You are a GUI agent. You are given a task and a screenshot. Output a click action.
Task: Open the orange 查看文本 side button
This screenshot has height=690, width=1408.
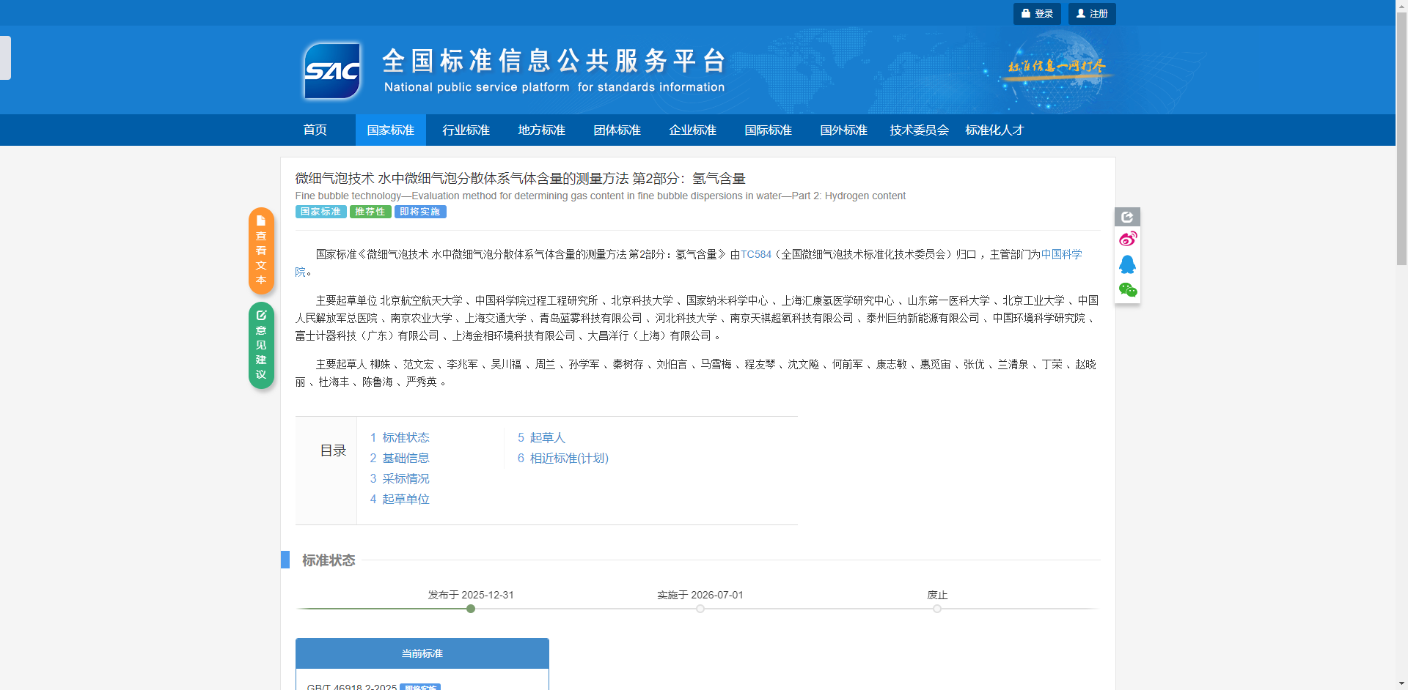click(261, 251)
